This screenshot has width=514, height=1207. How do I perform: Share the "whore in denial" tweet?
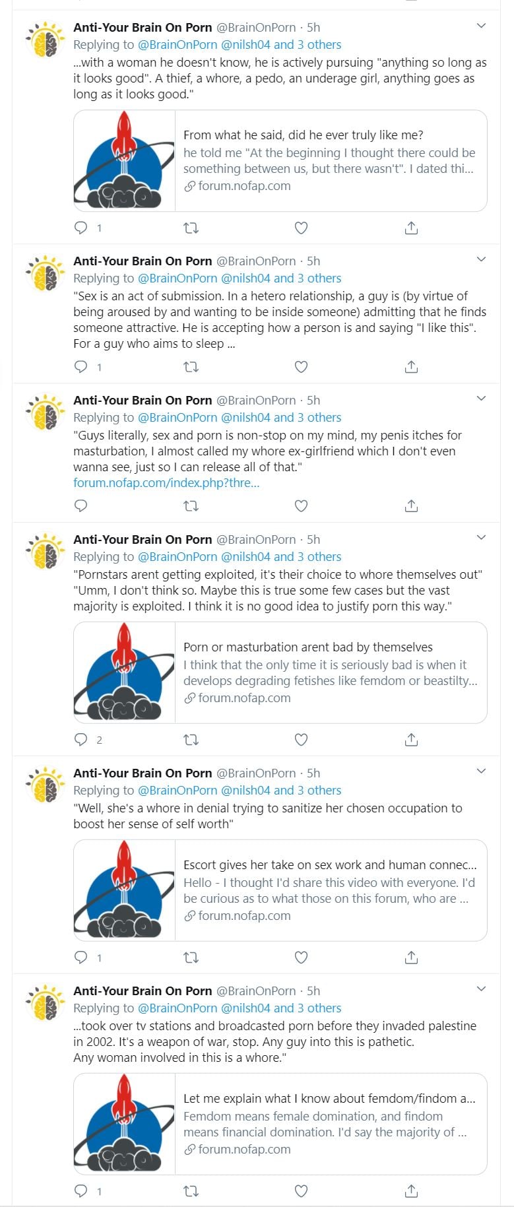[411, 958]
